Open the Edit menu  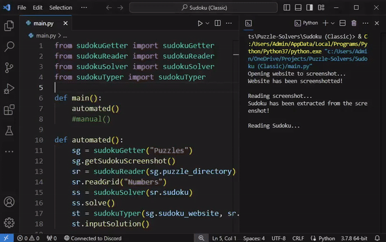point(38,8)
